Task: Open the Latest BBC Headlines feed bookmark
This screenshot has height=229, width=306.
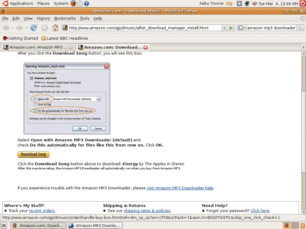Action: click(65, 38)
